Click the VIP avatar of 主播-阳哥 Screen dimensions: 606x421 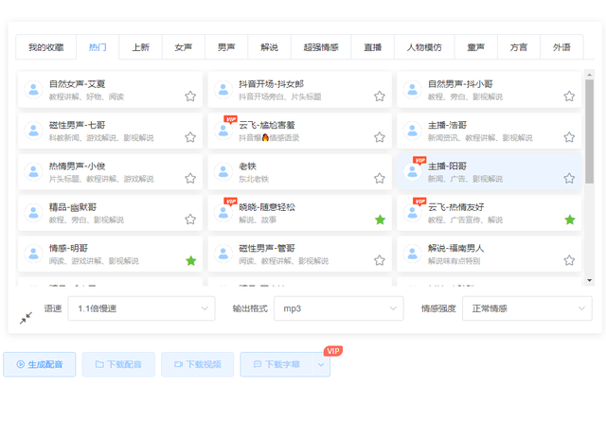413,172
